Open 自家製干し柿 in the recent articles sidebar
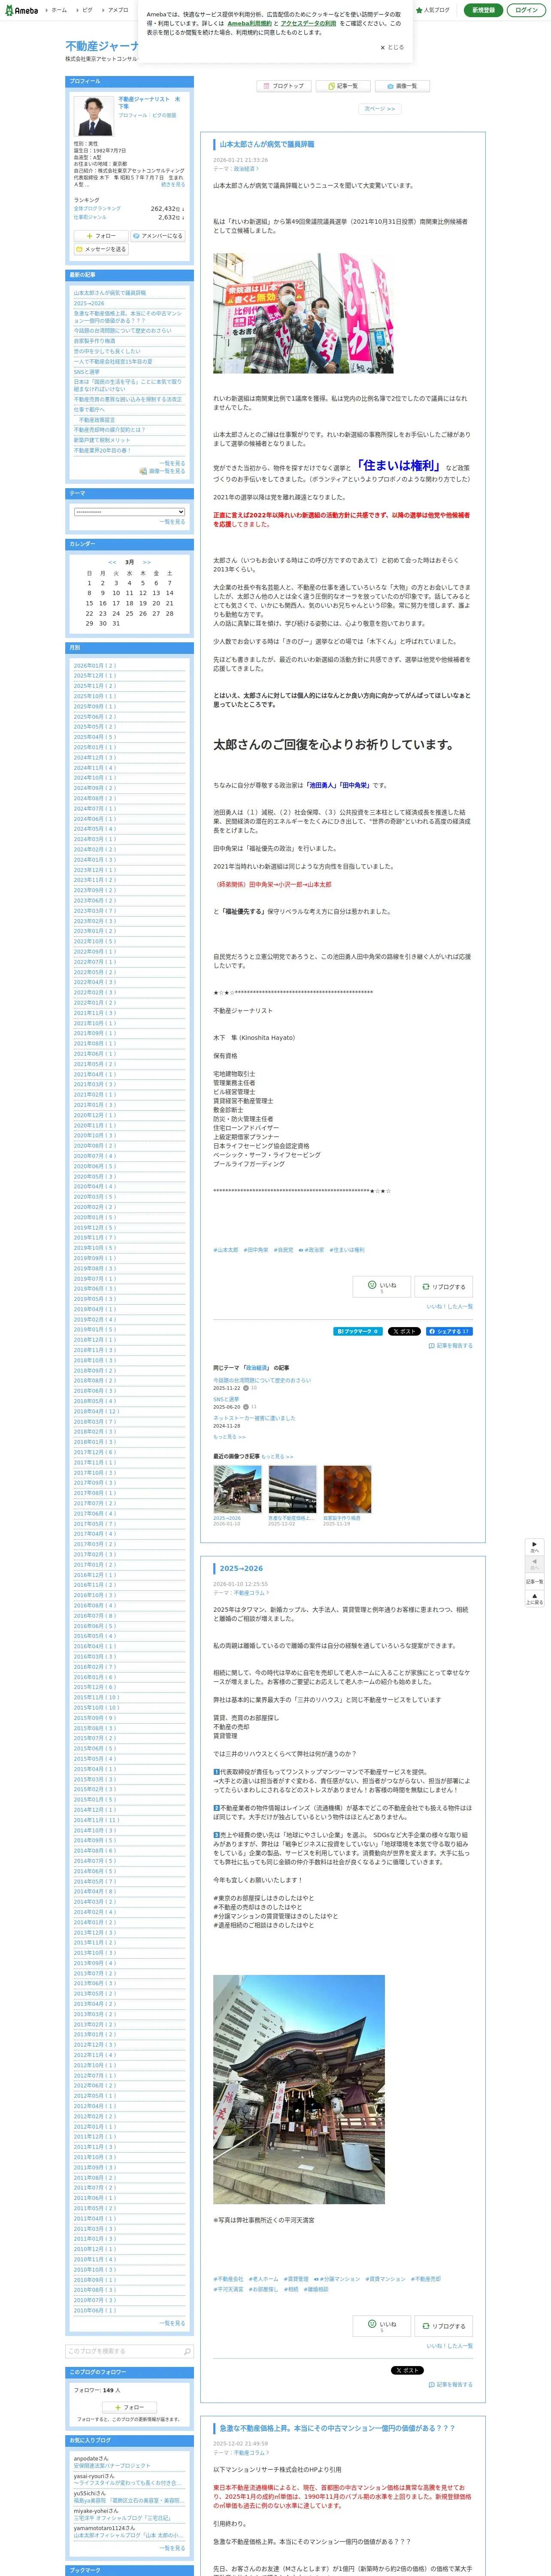Viewport: 551px width, 2576px height. click(x=94, y=341)
